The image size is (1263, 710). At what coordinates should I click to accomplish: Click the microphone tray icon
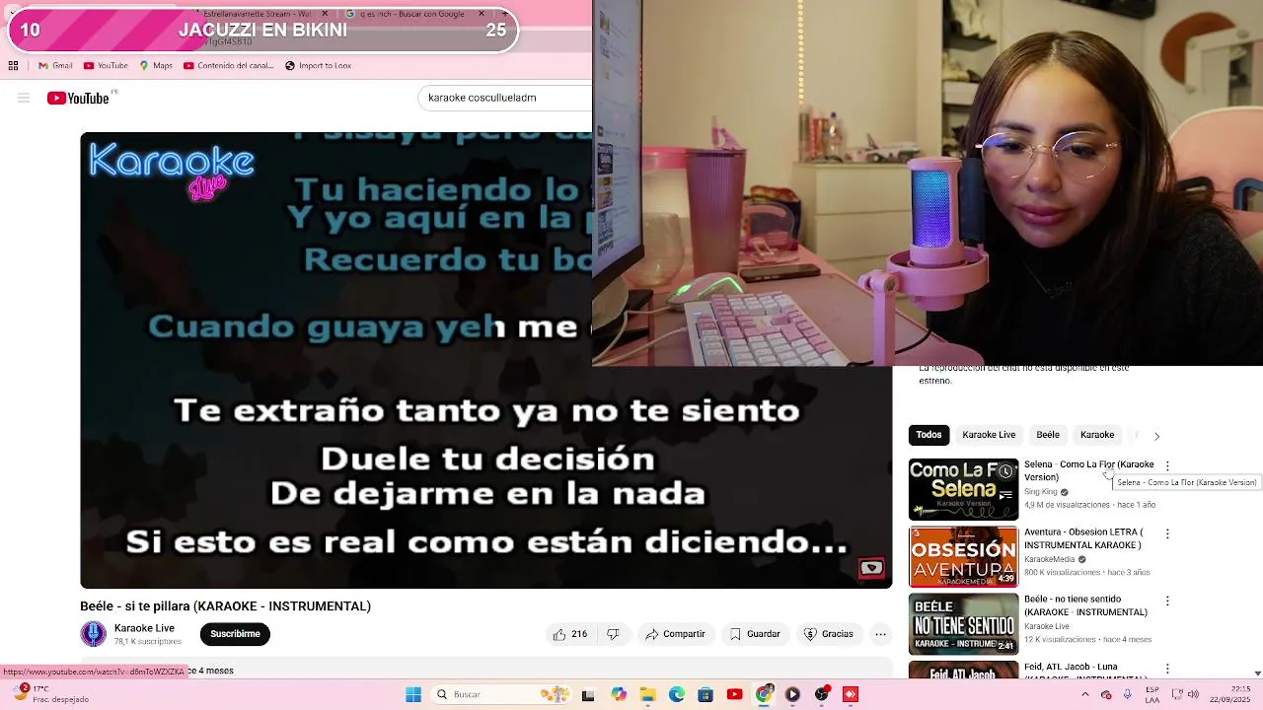pyautogui.click(x=1127, y=694)
